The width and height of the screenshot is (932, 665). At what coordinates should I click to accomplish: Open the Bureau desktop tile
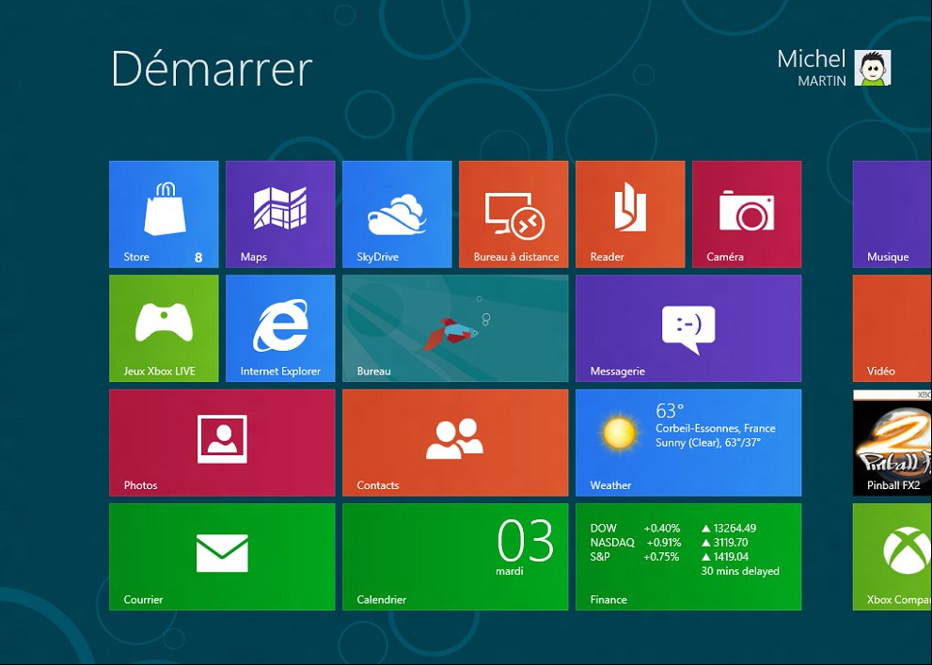[455, 328]
